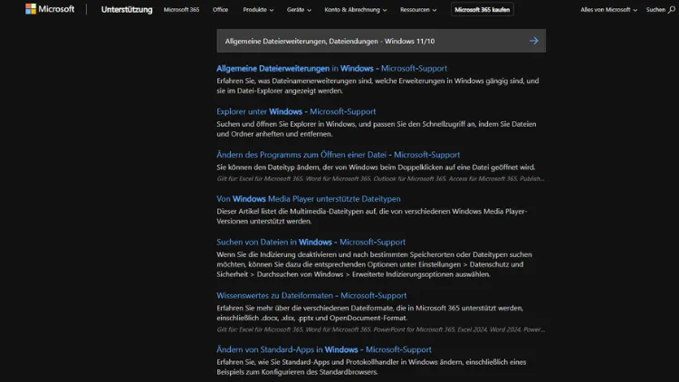Open Allgemeine Dateierweiterungen in Windows result
Image resolution: width=679 pixels, height=382 pixels.
click(x=331, y=69)
